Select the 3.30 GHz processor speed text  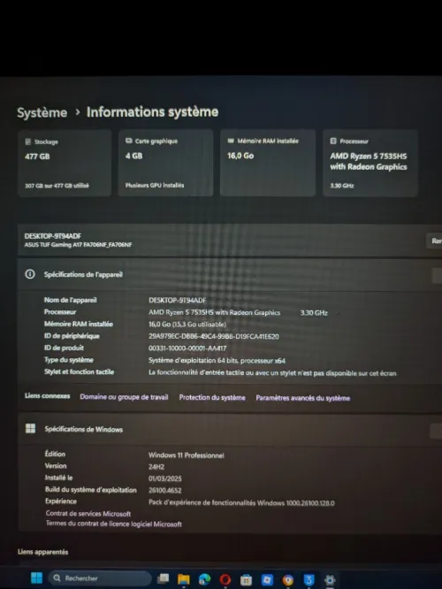[314, 312]
